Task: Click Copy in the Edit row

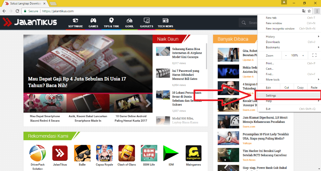Action: click(300, 88)
